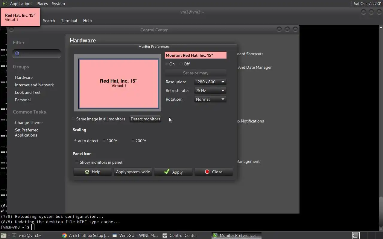
Task: Click the Apply button in Monitor Preferences
Action: click(x=173, y=172)
